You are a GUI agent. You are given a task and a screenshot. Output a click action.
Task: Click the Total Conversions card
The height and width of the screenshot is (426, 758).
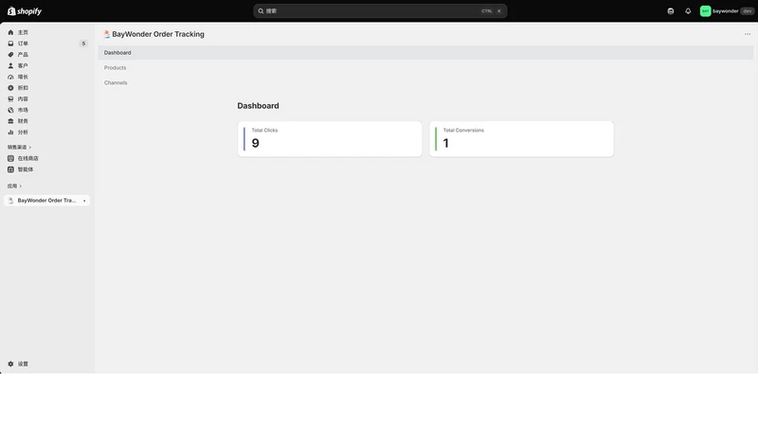(522, 139)
